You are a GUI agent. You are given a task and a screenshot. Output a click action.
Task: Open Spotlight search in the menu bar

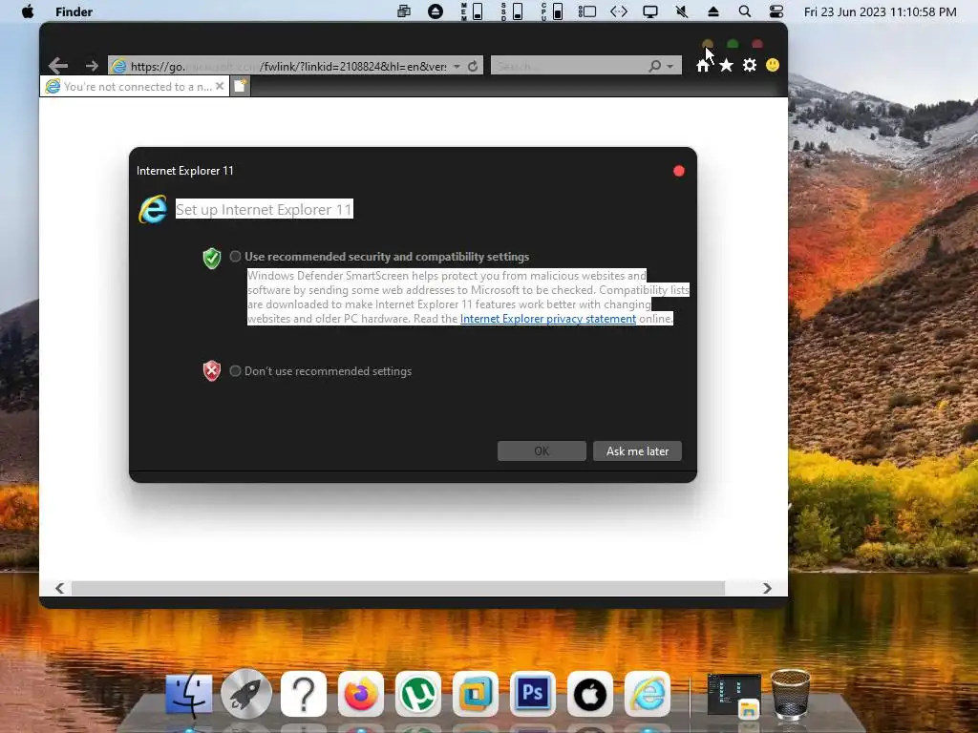(744, 11)
